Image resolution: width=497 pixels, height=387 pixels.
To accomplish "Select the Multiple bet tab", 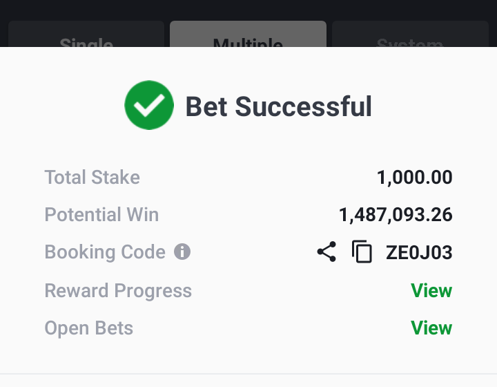I will [248, 34].
